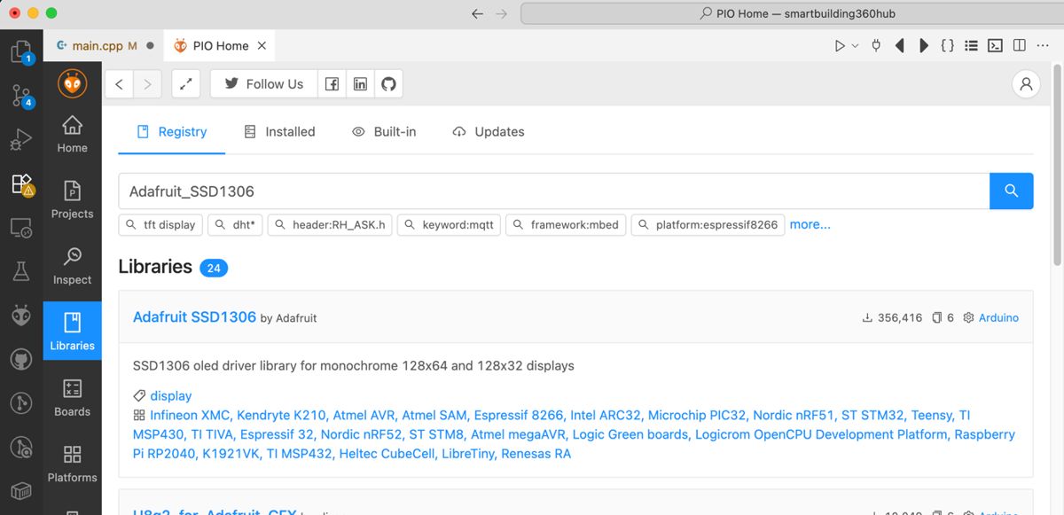This screenshot has height=515, width=1064.
Task: Click the PlatformIO plug icon in editor toolbar
Action: click(x=876, y=45)
